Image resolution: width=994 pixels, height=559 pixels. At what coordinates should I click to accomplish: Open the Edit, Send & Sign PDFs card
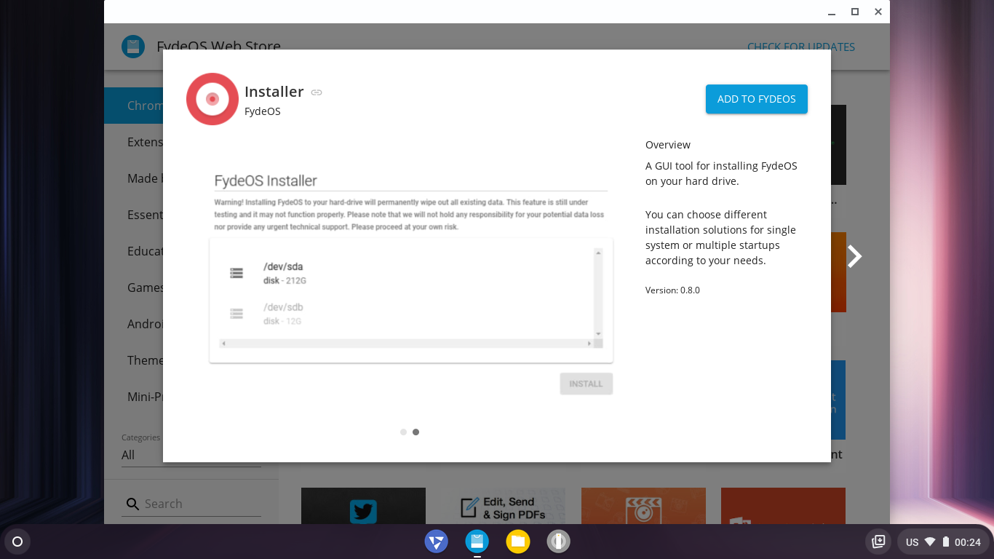pyautogui.click(x=504, y=506)
